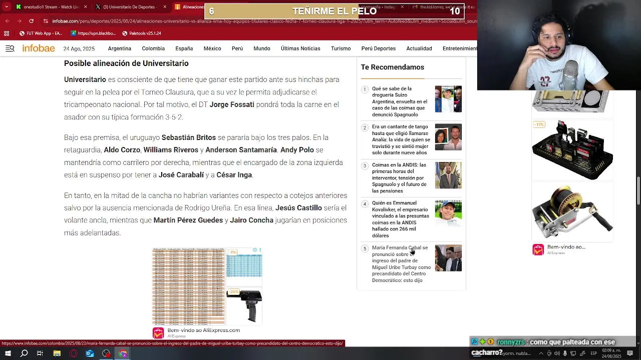
Task: Click the page vertical scrollbar thumb
Action: click(638, 190)
